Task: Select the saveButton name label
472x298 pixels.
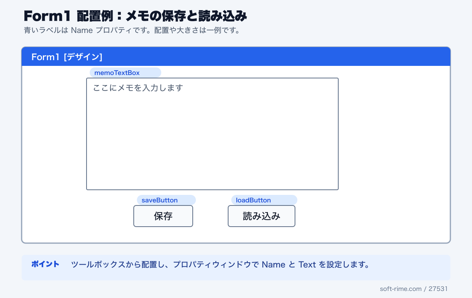Action: click(166, 200)
